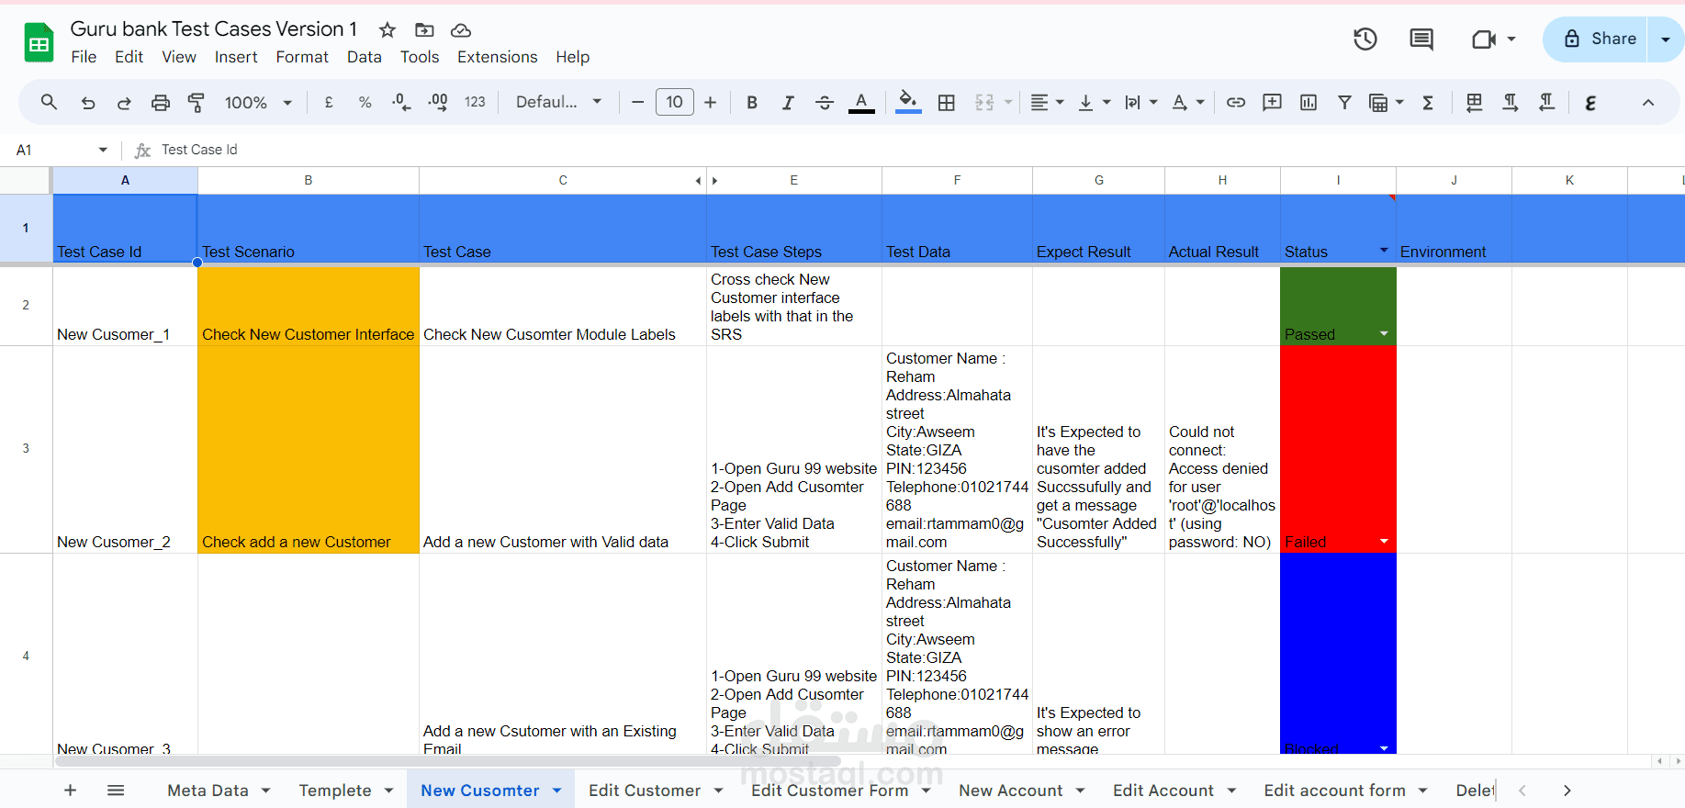Open version history
Screen dimensions: 1685x808
tap(1365, 39)
